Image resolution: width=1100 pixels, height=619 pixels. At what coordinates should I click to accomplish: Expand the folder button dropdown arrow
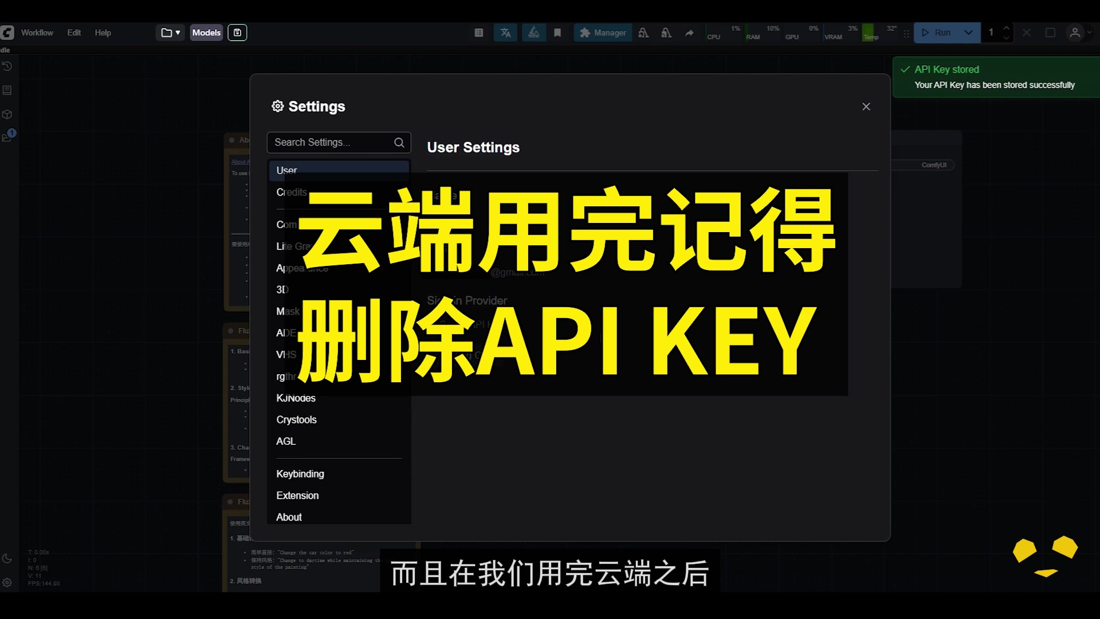point(178,33)
